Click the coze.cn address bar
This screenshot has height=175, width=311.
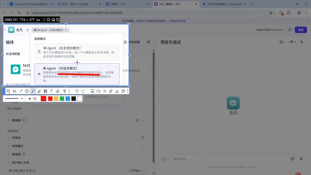(147, 13)
